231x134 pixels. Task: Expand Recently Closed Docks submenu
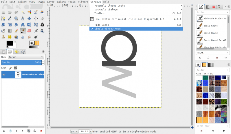136,6
